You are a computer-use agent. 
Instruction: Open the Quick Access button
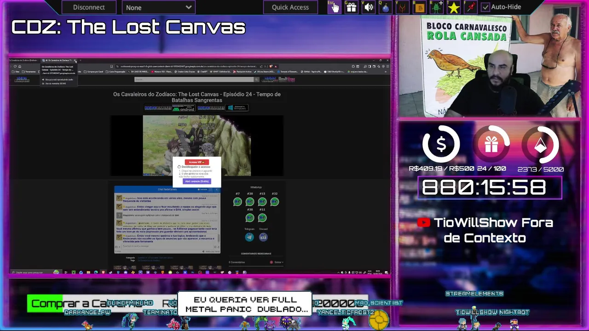coord(290,7)
